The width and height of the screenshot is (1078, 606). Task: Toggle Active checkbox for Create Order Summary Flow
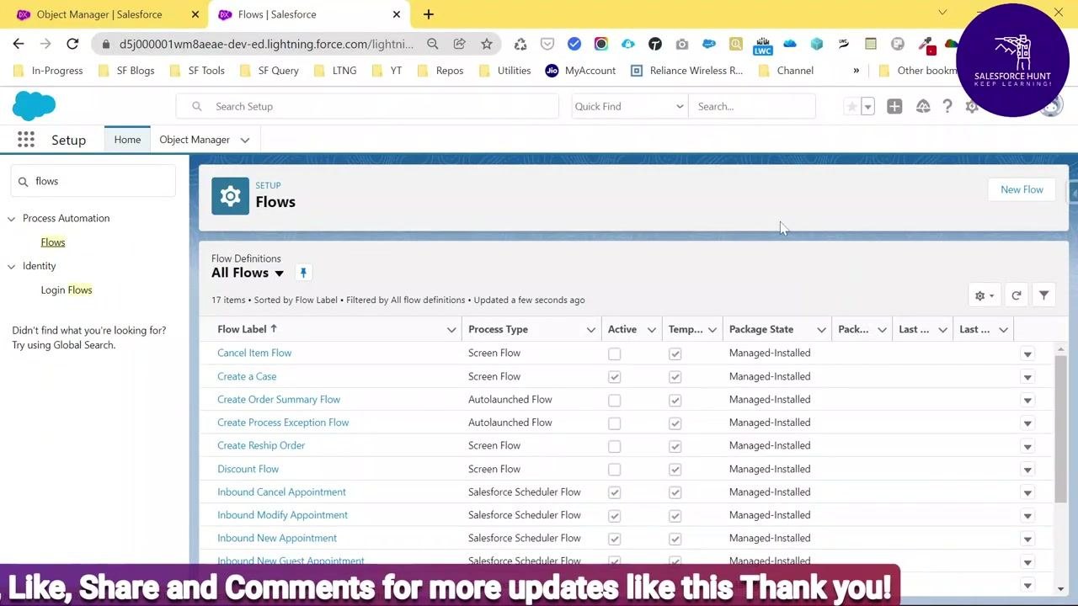pyautogui.click(x=615, y=400)
